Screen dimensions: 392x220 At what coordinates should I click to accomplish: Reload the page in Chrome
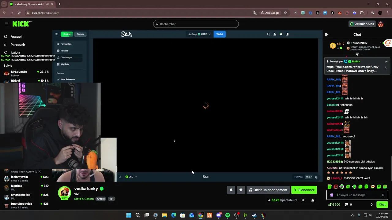coord(19,13)
